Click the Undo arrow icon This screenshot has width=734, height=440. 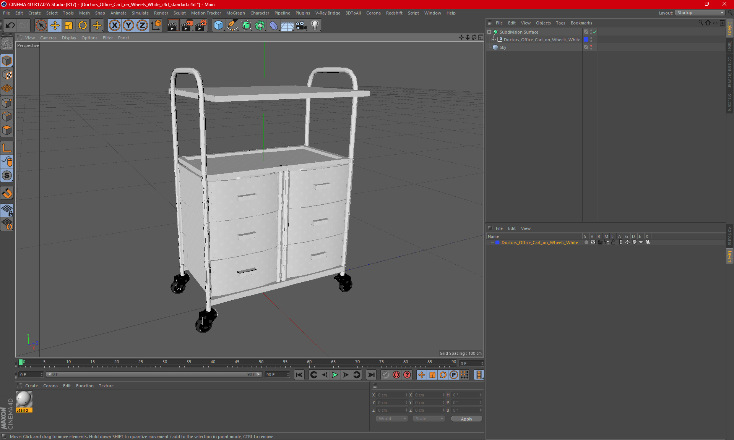pos(10,25)
